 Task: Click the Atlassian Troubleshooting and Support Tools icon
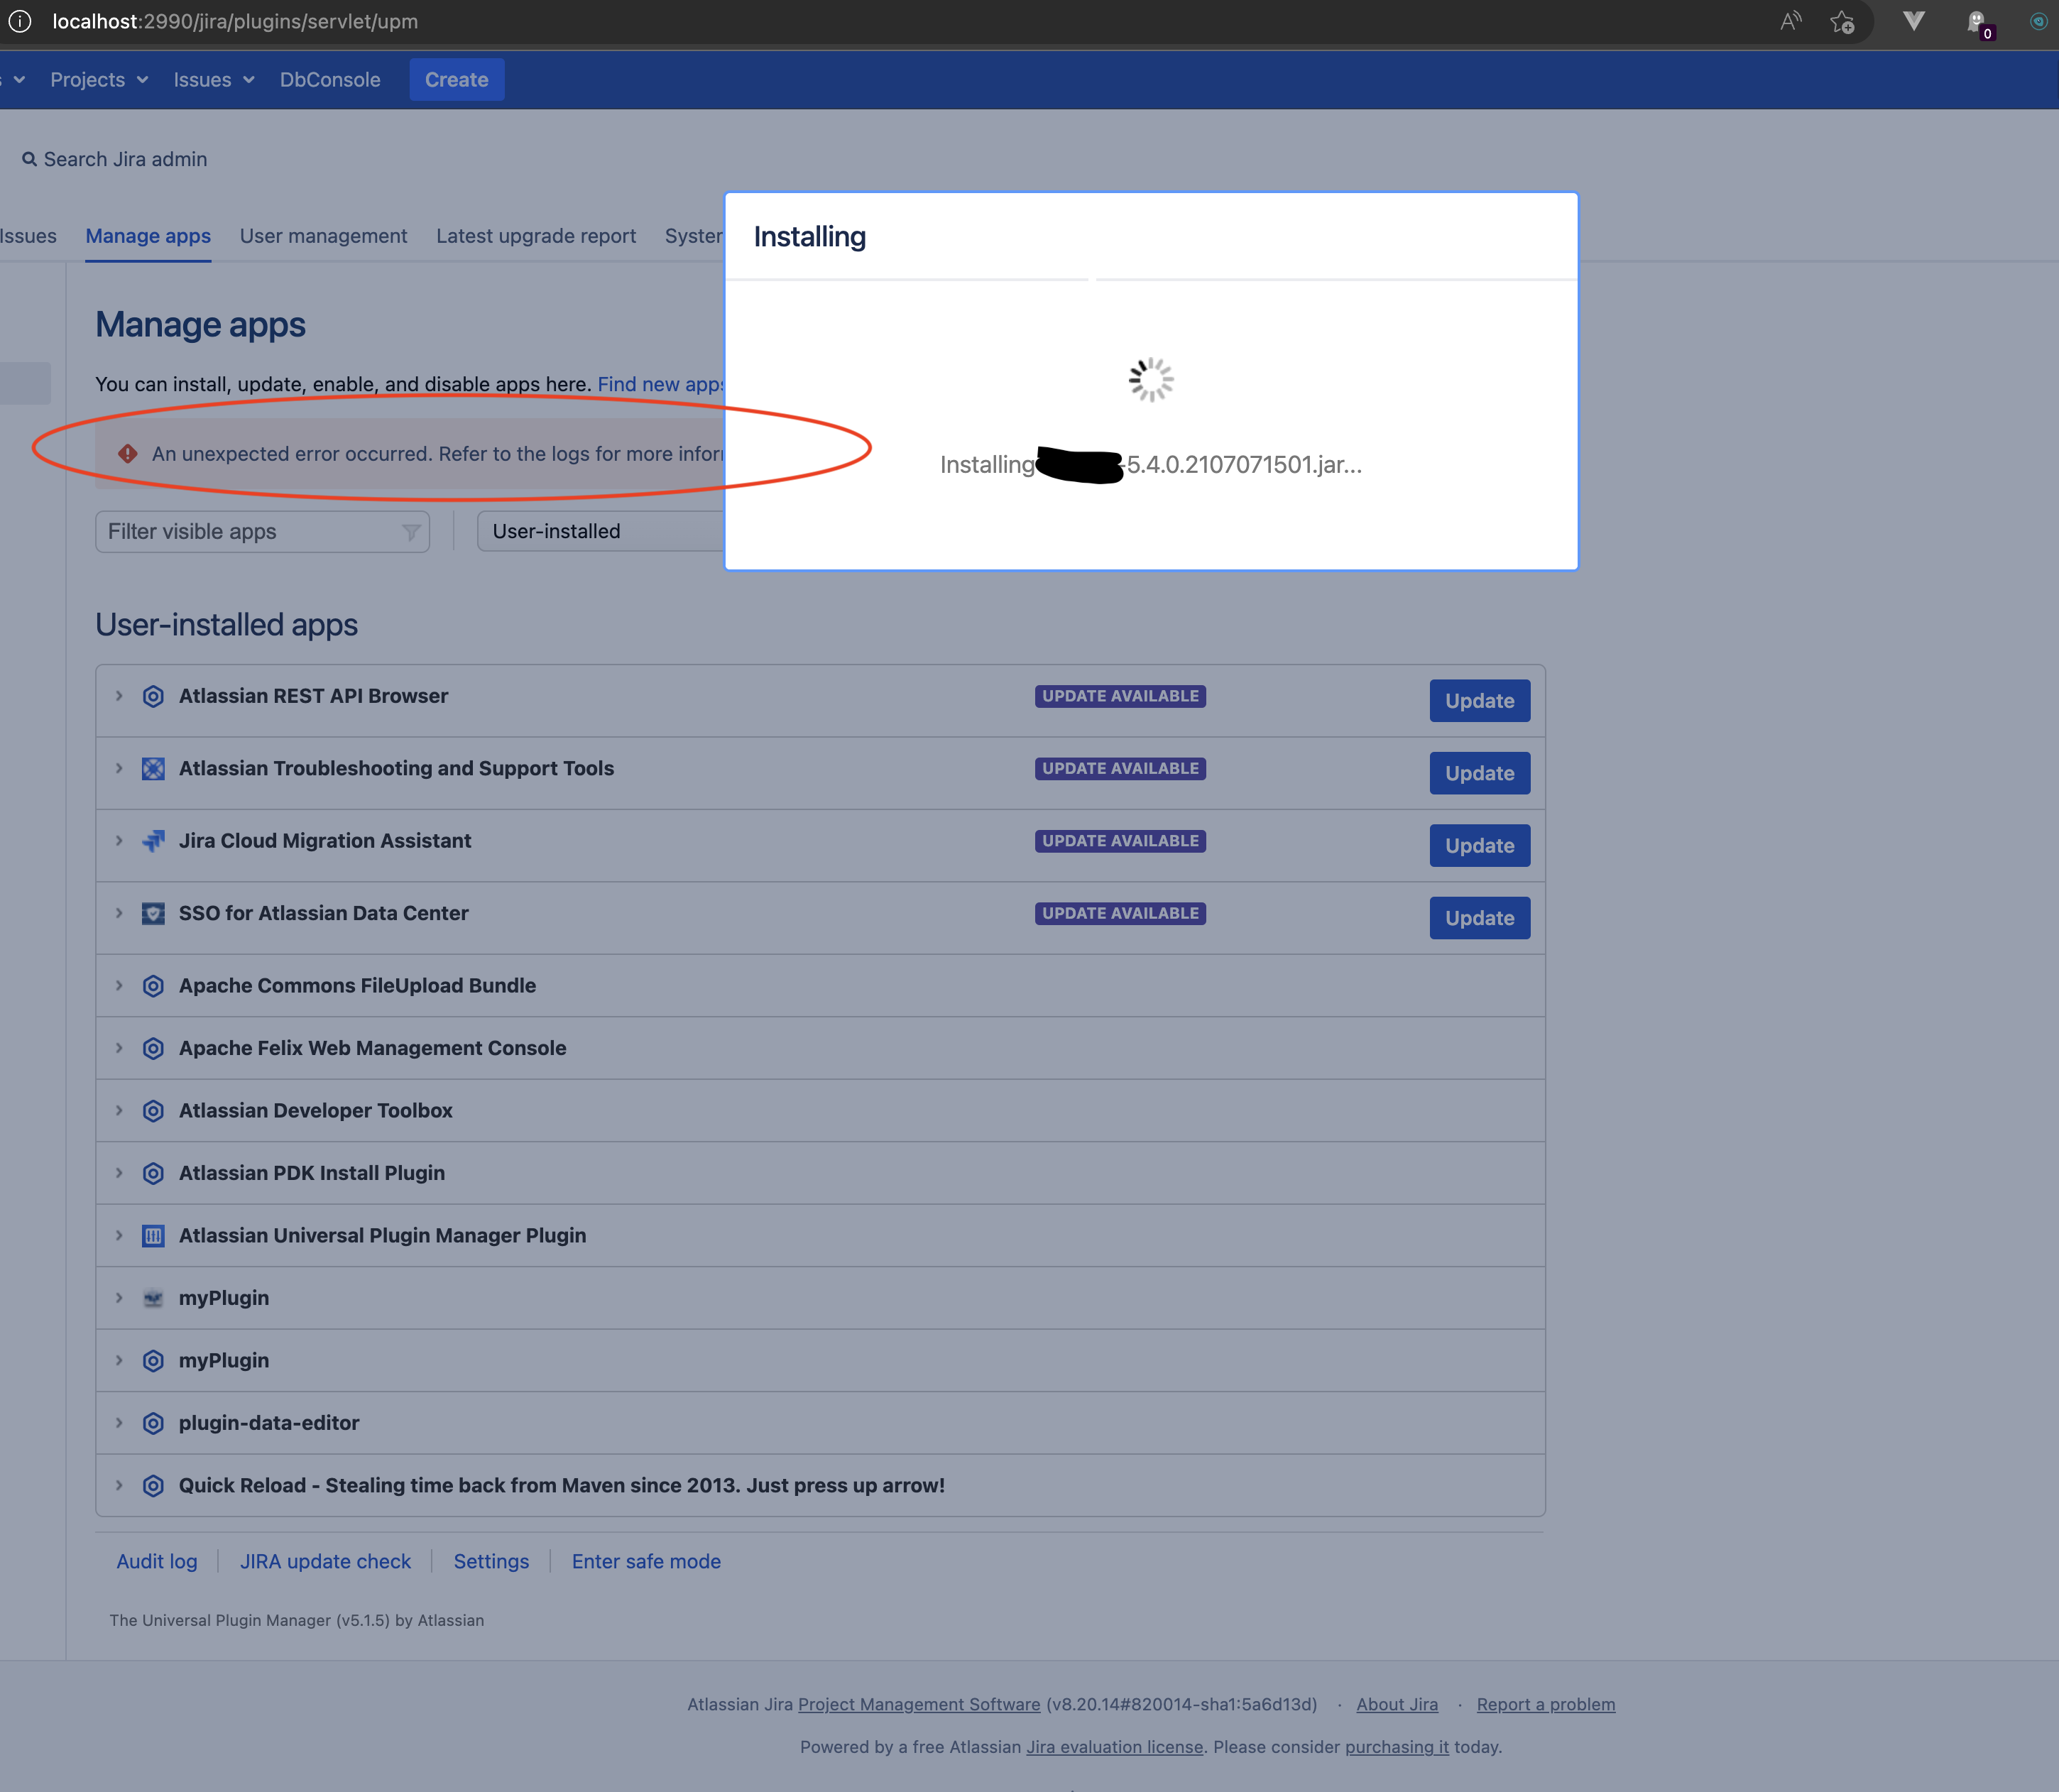(153, 768)
